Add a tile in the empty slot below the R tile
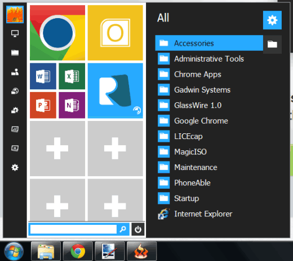293x261 pixels. [x=116, y=149]
